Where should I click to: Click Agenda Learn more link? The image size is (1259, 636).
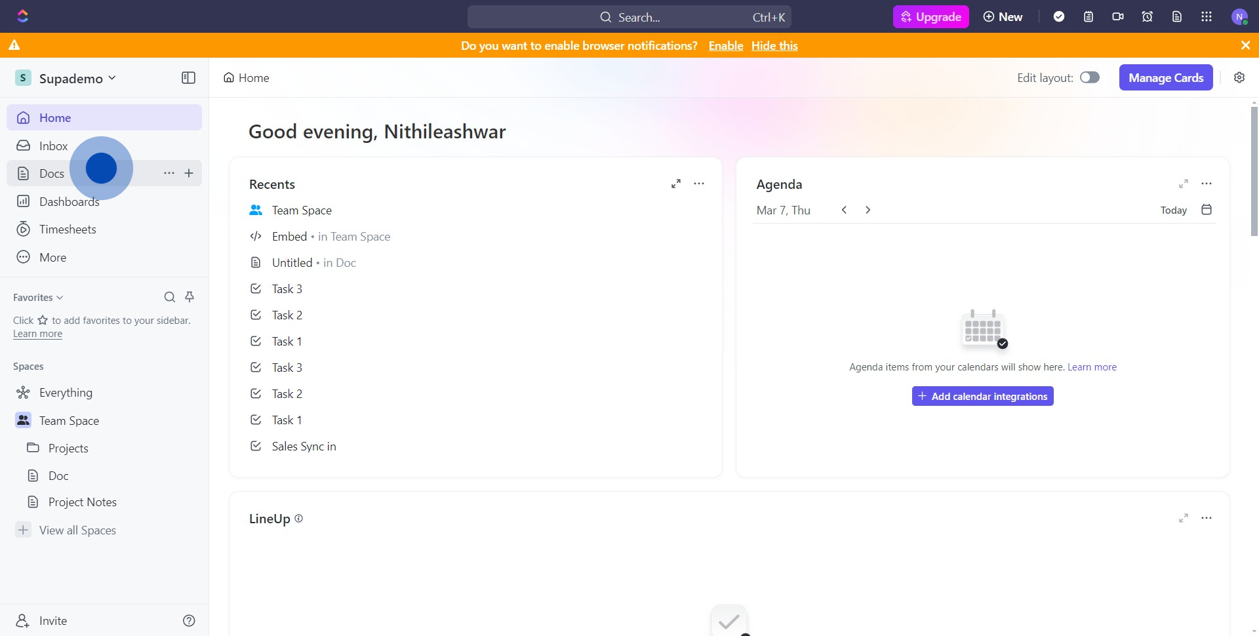click(1092, 367)
